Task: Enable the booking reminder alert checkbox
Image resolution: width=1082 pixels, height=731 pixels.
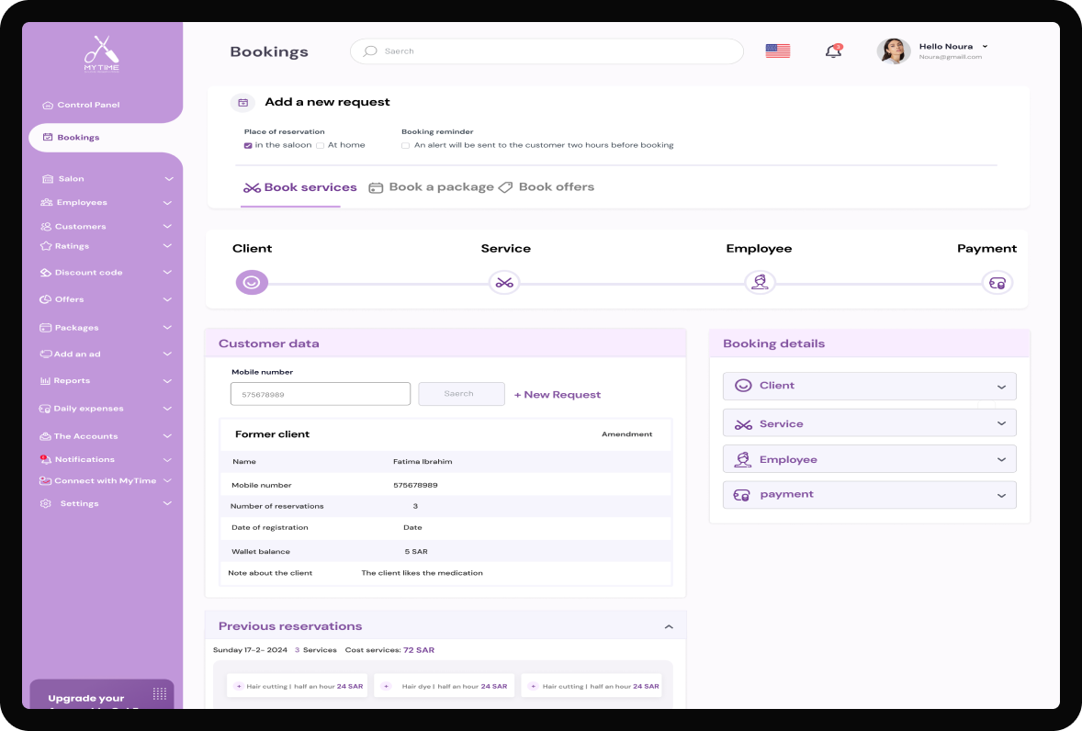Action: [406, 145]
